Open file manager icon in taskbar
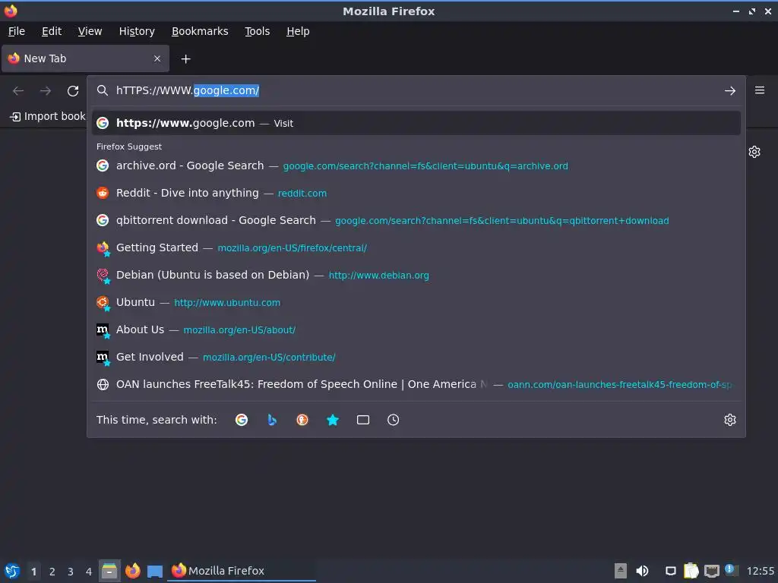 tap(109, 571)
